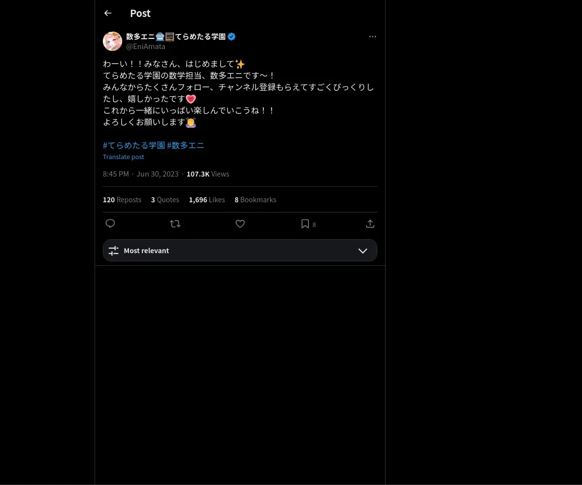The image size is (582, 485).
Task: Click the reply speech bubble icon
Action: tap(110, 224)
